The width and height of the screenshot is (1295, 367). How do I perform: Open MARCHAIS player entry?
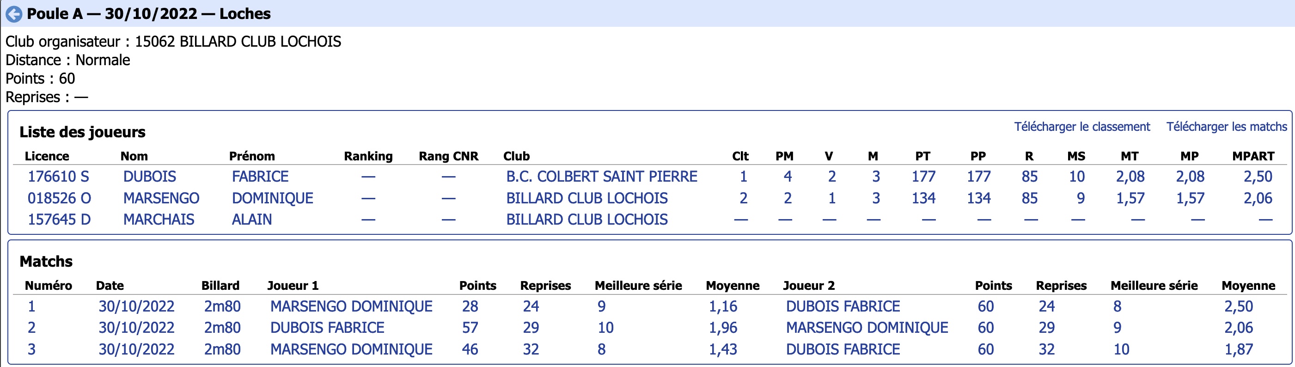tap(159, 220)
